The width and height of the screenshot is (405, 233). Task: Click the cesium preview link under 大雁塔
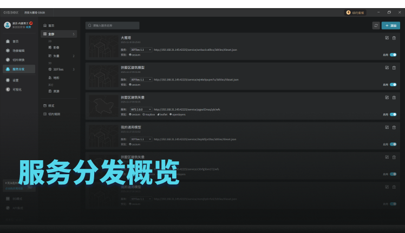click(x=136, y=54)
